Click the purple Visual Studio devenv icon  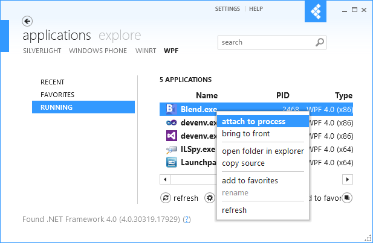pos(171,136)
